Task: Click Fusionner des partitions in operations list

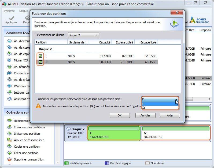Action: tap(29, 127)
